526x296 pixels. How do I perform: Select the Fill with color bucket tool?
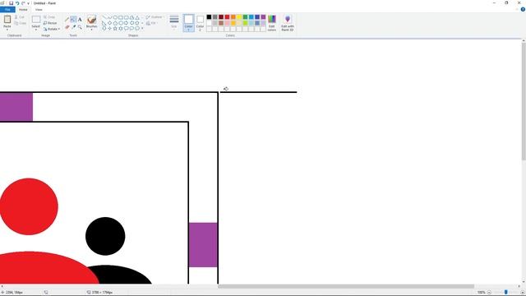click(73, 20)
